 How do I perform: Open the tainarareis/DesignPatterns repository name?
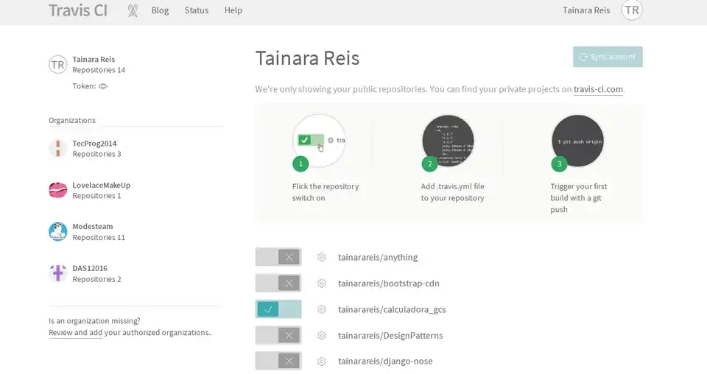(390, 336)
